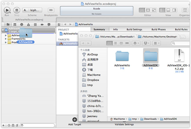Show the Project navigator folder icon
The width and height of the screenshot is (191, 129).
8,24
